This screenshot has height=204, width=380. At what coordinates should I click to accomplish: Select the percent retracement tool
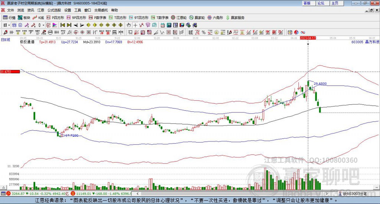(x=204, y=32)
